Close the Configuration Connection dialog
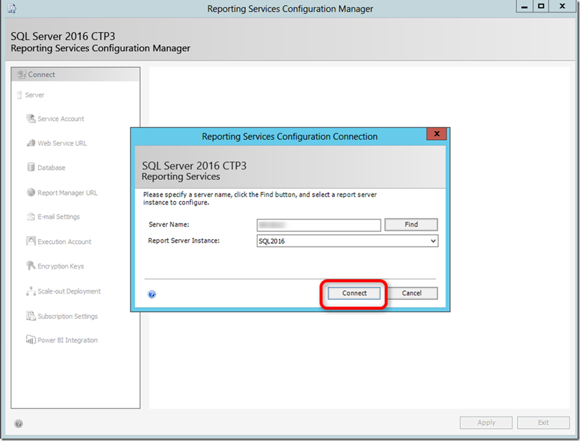The width and height of the screenshot is (580, 441). 437,134
